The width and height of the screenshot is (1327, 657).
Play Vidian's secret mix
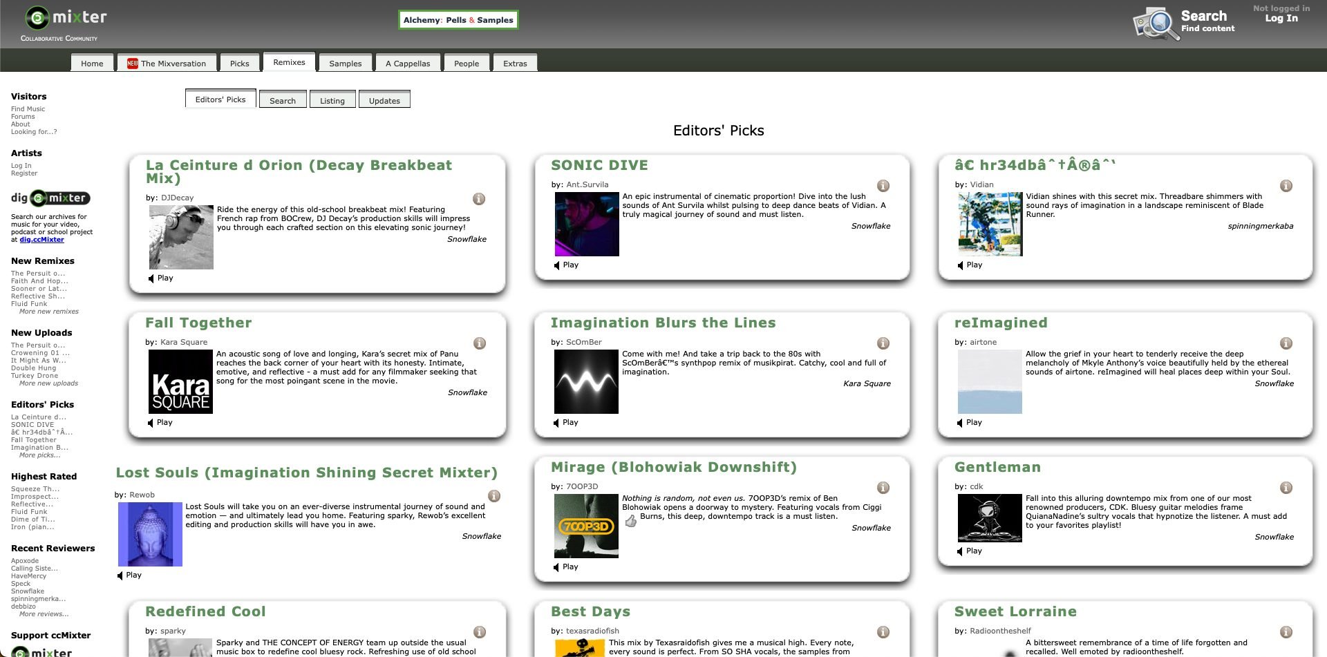click(x=970, y=265)
